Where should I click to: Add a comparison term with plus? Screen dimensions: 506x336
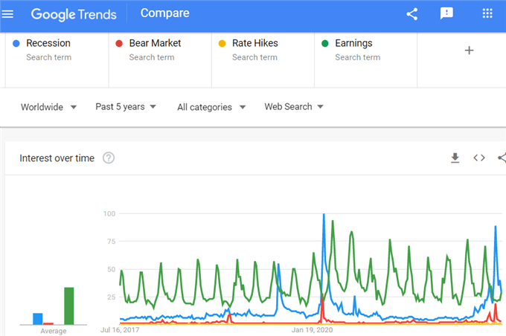[469, 51]
